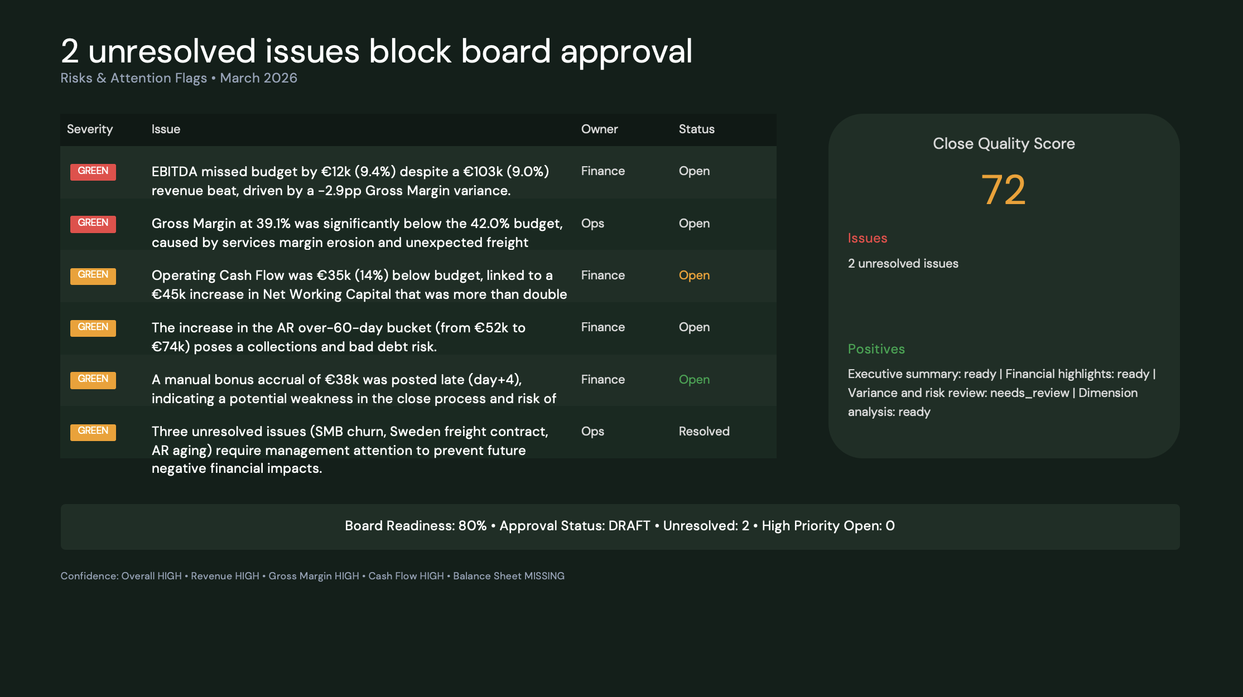Click the Close Quality Score heading

click(1004, 144)
